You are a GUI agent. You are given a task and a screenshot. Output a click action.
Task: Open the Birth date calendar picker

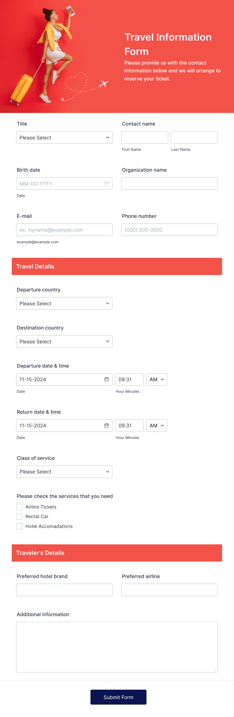pyautogui.click(x=107, y=184)
